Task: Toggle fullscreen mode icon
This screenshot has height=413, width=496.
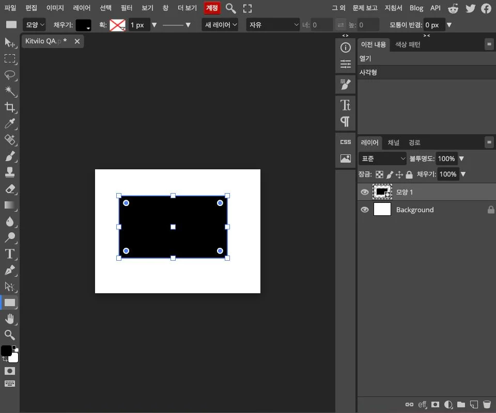Action: pyautogui.click(x=247, y=8)
